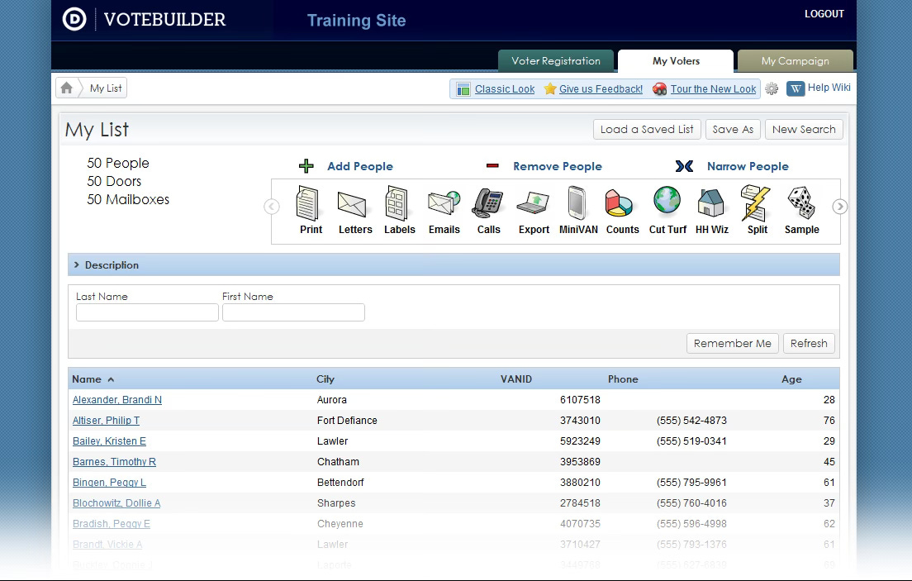Click the LOGOUT link
This screenshot has width=912, height=581.
click(x=824, y=14)
